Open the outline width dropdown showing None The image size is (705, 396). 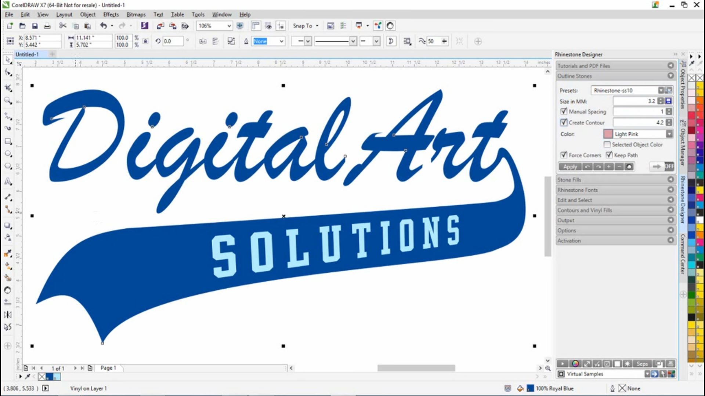[281, 41]
